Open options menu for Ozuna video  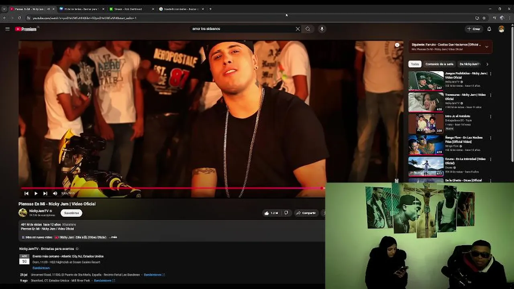point(490,159)
